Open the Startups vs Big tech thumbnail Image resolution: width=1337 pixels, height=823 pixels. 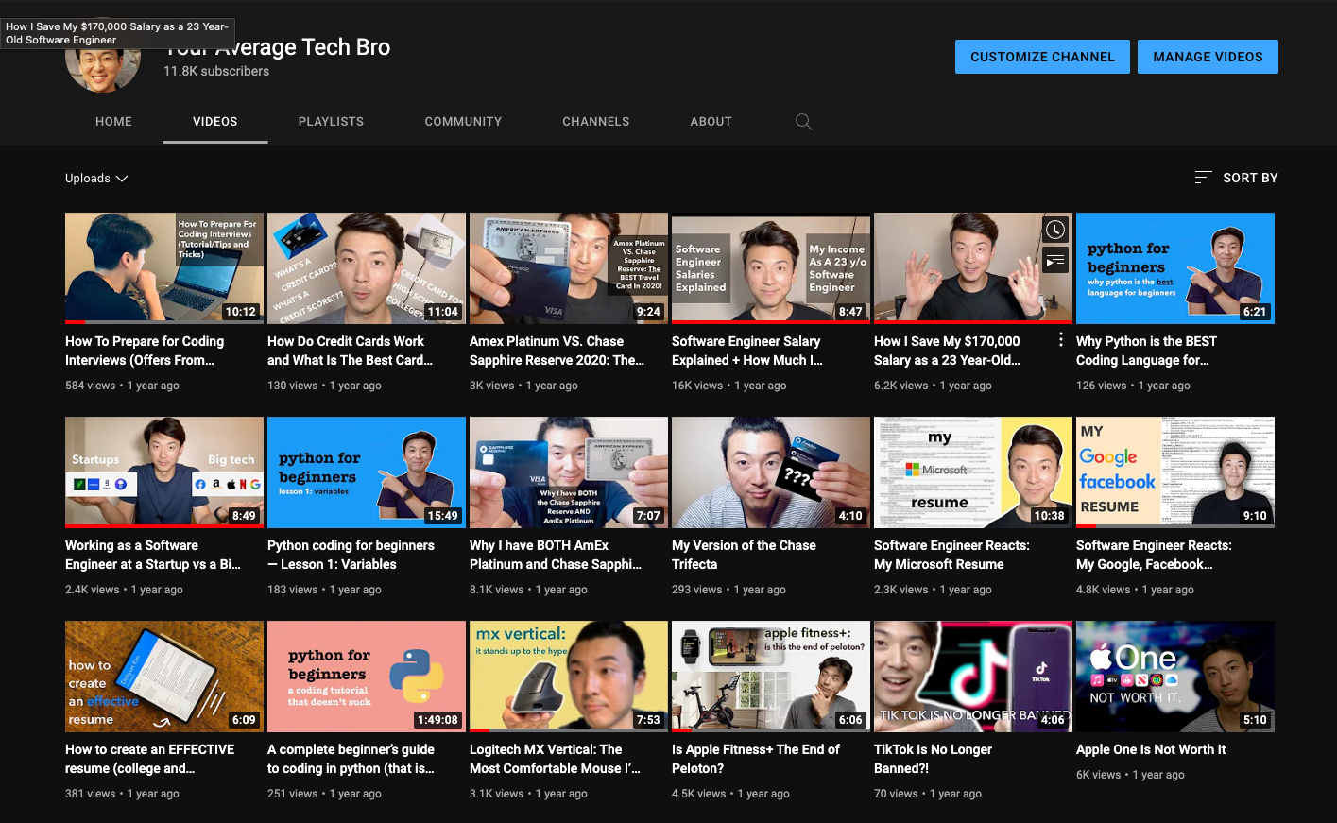(164, 472)
